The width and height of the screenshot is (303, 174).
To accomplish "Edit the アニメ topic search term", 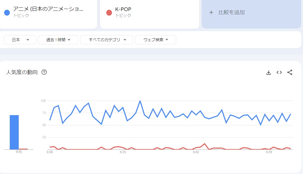I will pos(48,10).
